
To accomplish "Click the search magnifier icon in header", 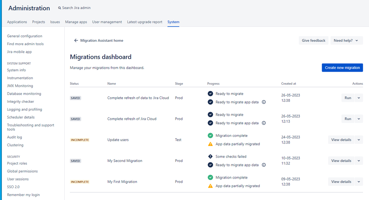I will [x=60, y=8].
